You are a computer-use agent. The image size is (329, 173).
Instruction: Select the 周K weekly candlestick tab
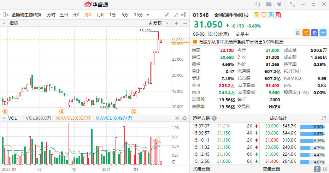click(x=88, y=15)
